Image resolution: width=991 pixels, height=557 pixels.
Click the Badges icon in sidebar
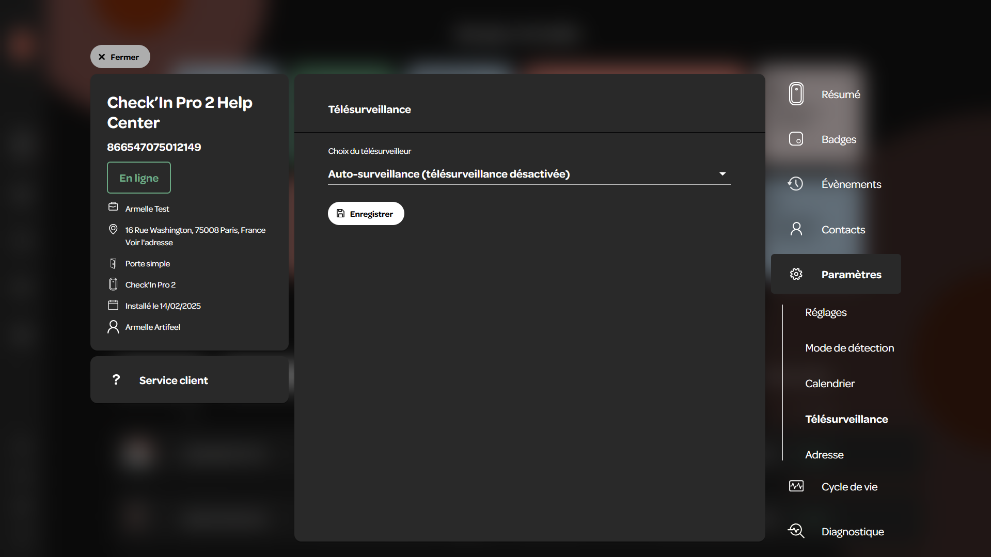(x=796, y=139)
